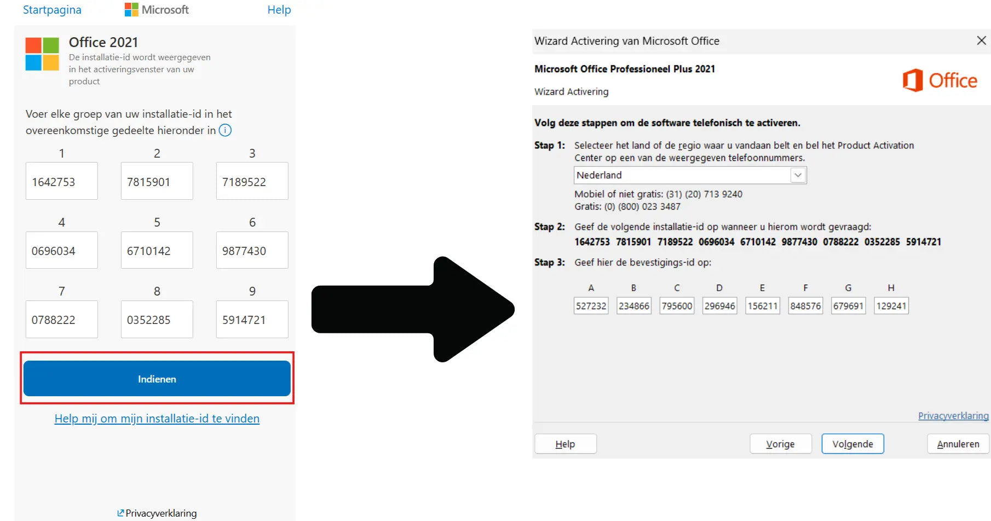Viewport: 991px width, 521px height.
Task: Select installatie-id field 1 containing 1642753
Action: click(x=62, y=181)
